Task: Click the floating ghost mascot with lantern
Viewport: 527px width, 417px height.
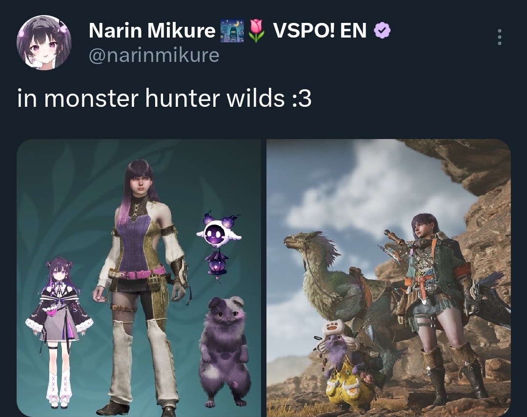Action: point(219,247)
